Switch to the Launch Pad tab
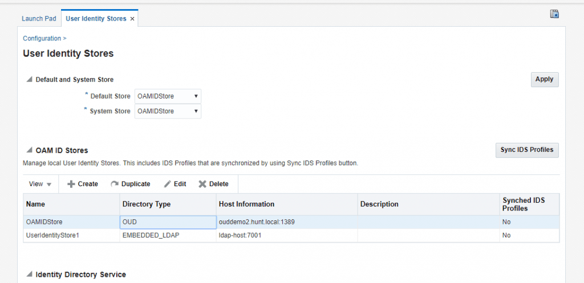584x283 pixels. [x=39, y=19]
